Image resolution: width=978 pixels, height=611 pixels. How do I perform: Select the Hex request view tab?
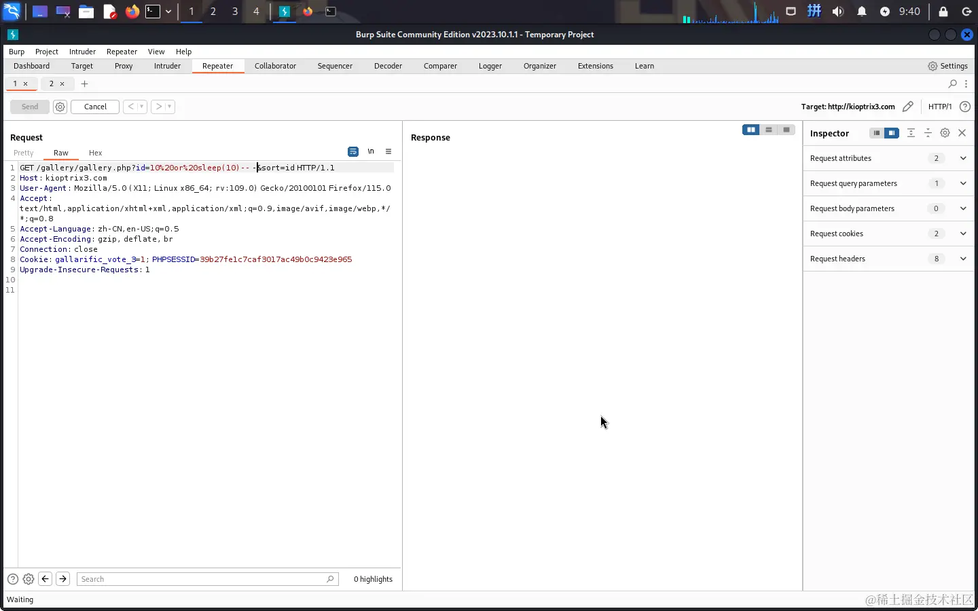(95, 153)
